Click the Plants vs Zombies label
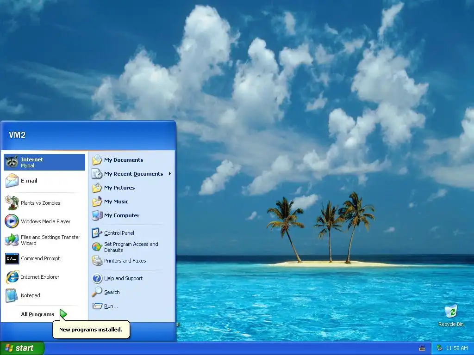 [41, 203]
